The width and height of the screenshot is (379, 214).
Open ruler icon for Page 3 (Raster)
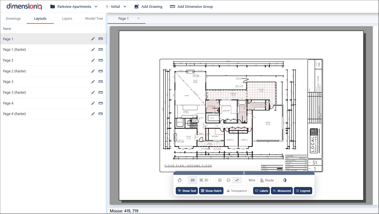101,92
